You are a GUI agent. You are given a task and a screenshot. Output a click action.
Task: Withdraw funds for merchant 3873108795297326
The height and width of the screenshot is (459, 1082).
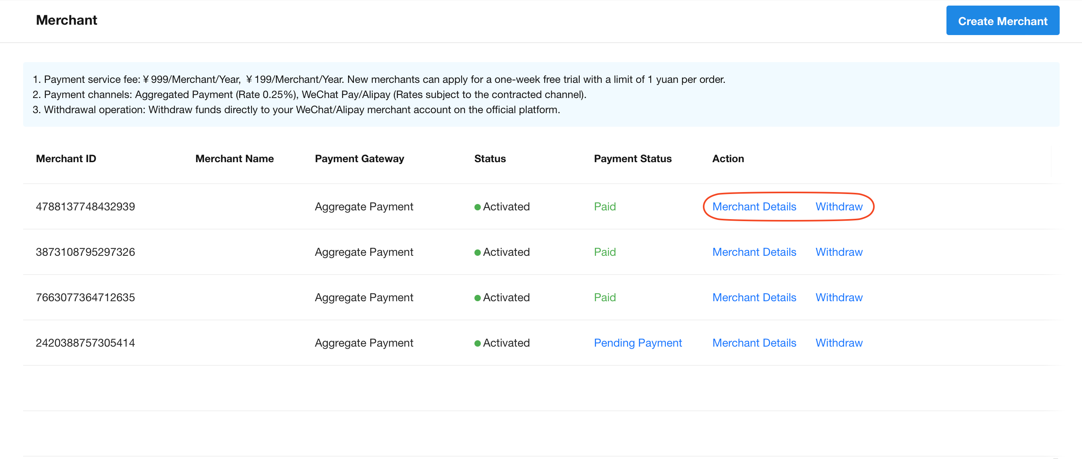tap(838, 252)
